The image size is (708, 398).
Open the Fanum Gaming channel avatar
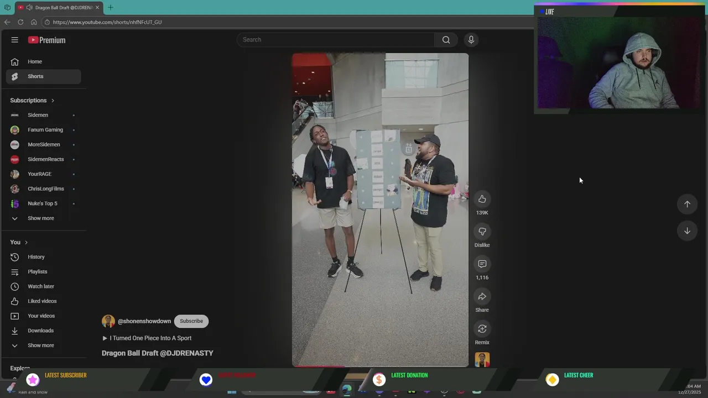click(15, 130)
